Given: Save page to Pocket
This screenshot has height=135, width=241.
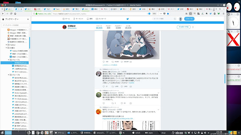Looking at the screenshot, I should click(164, 13).
